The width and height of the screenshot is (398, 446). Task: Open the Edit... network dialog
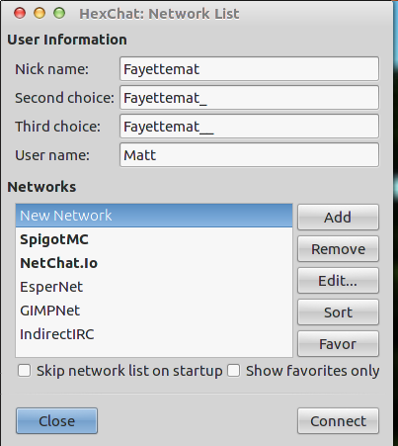[338, 281]
